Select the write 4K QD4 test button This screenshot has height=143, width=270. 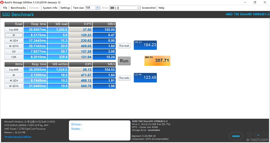pyautogui.click(x=14, y=81)
